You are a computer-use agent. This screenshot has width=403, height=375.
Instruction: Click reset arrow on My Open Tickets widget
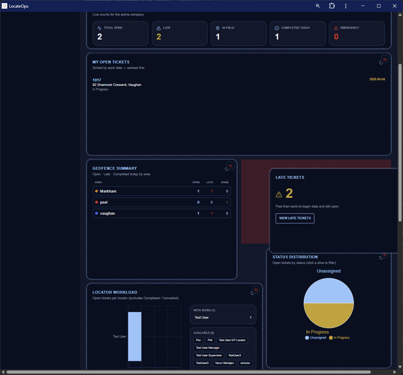(x=381, y=63)
